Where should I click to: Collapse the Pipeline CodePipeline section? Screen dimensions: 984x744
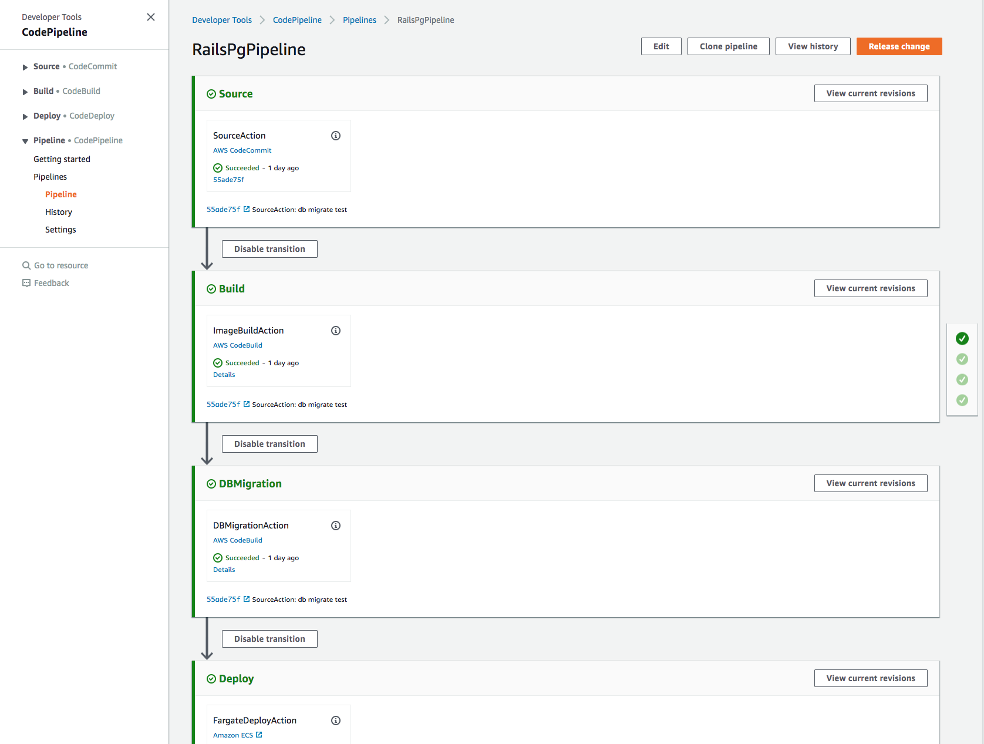click(x=25, y=141)
